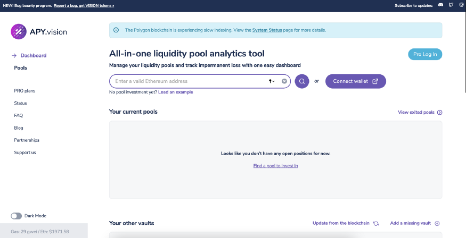This screenshot has width=466, height=238.
Task: Open the Discord icon in top bar
Action: [x=441, y=5]
